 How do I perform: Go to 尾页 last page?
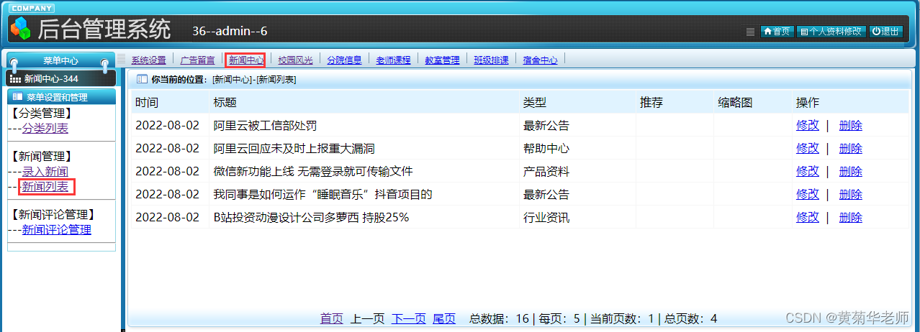[x=444, y=318]
